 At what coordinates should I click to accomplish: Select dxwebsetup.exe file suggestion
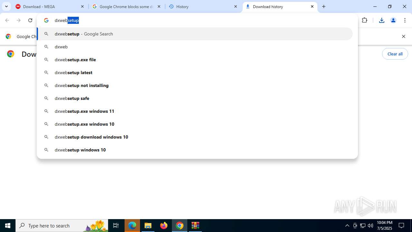coord(195,60)
